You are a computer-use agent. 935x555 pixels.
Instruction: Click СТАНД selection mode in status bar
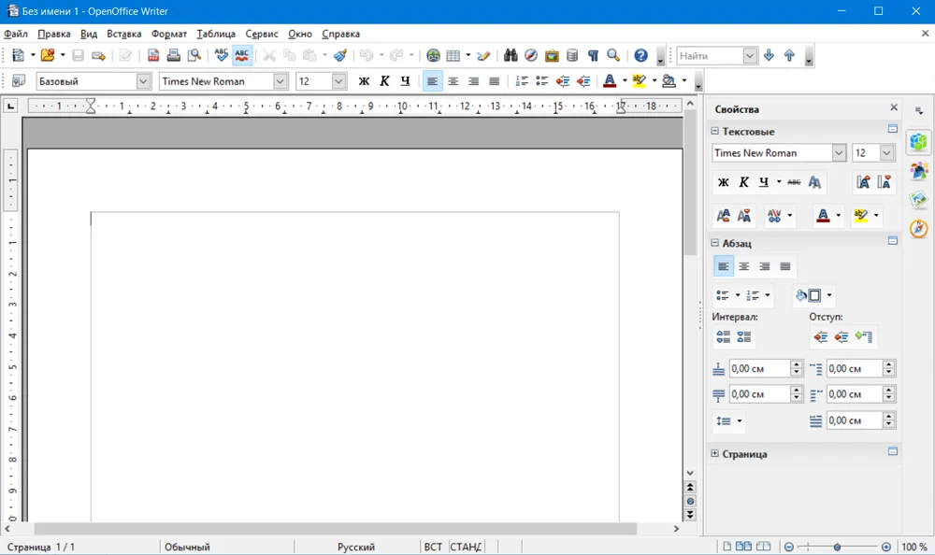[465, 547]
